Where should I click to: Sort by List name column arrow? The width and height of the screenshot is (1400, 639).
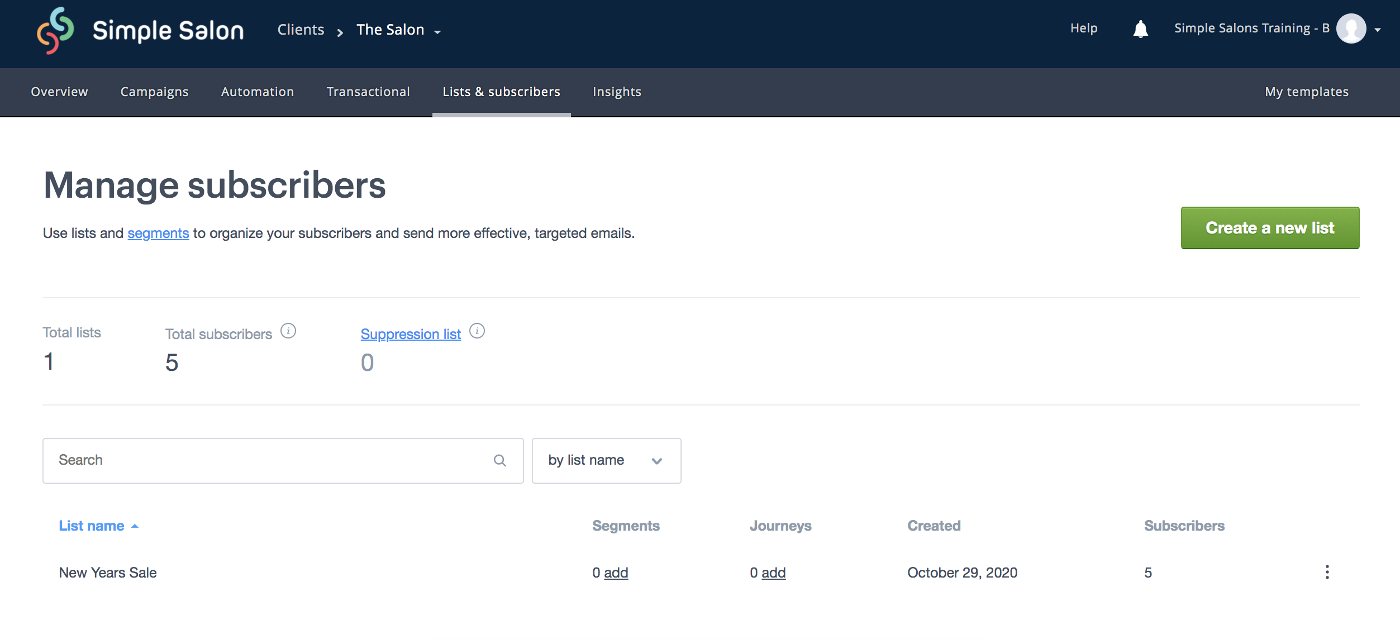tap(135, 526)
